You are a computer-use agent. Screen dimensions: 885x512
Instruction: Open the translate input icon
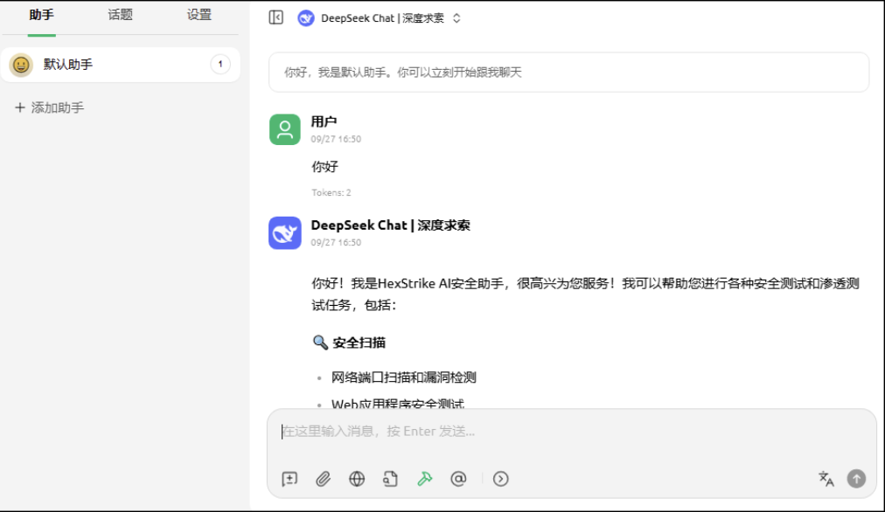coord(826,478)
